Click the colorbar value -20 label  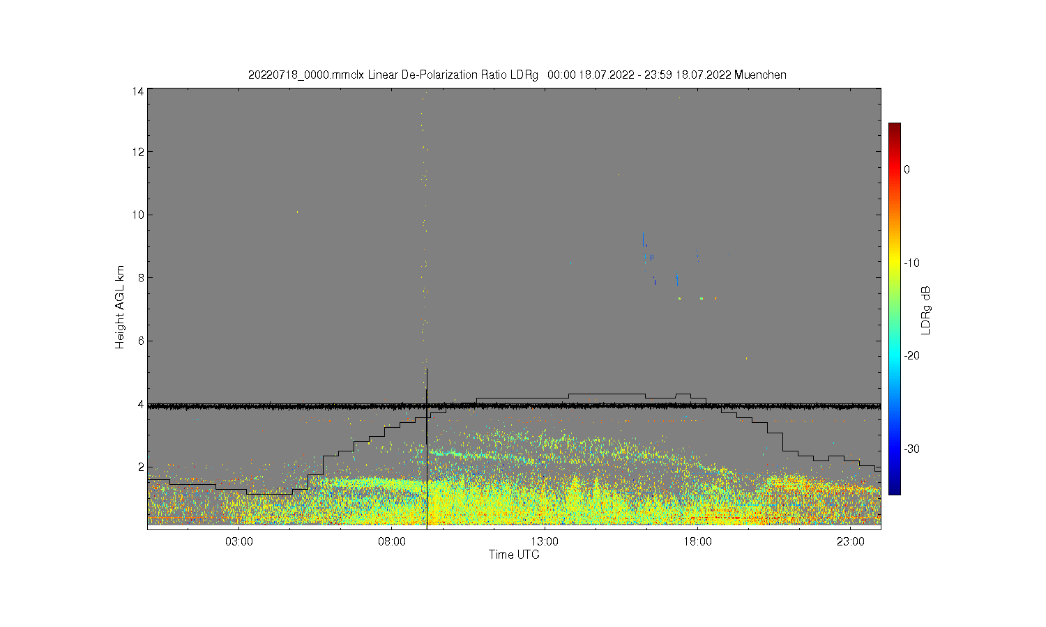pyautogui.click(x=911, y=355)
